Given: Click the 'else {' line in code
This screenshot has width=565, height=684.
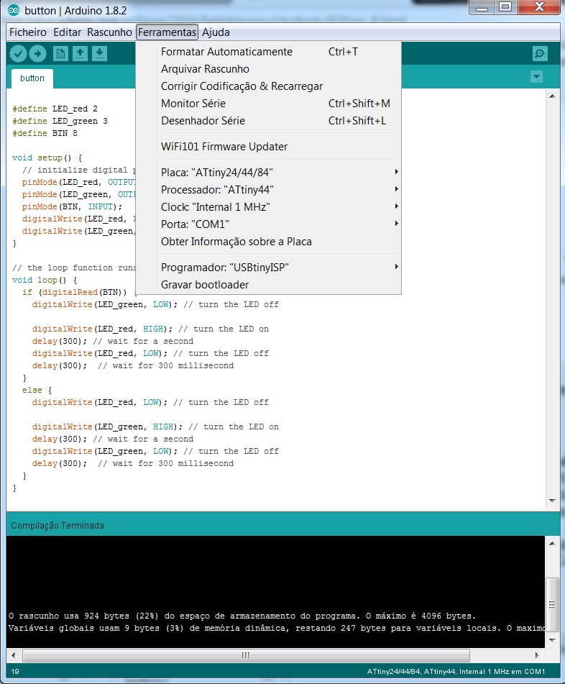Looking at the screenshot, I should pyautogui.click(x=37, y=390).
